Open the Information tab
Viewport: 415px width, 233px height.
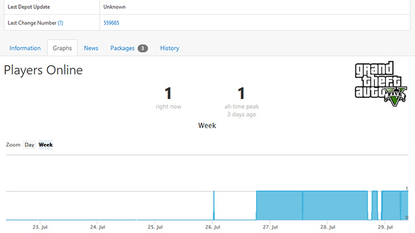point(25,48)
